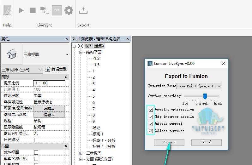This screenshot has width=252, height=165.
Task: Collapse 结构平面 tree node
Action: coord(81,52)
